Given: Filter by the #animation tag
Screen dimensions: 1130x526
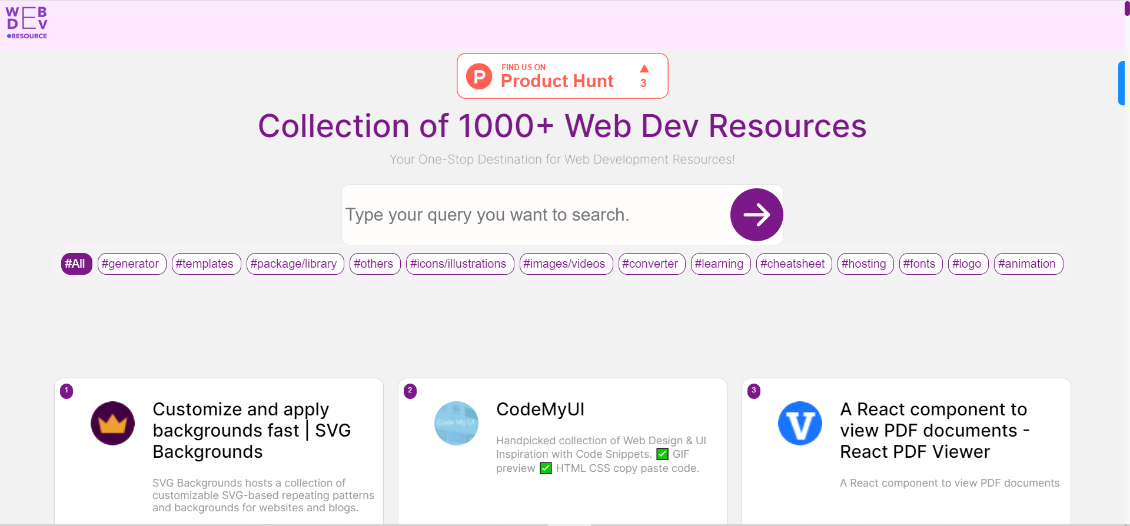Looking at the screenshot, I should pyautogui.click(x=1028, y=264).
